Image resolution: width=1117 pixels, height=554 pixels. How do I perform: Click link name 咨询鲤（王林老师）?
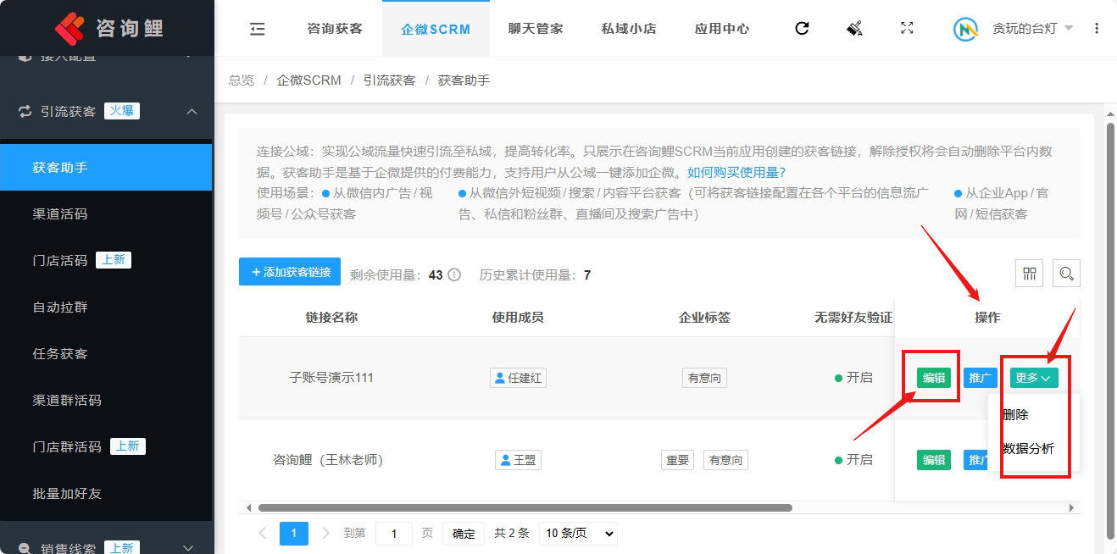coord(328,460)
